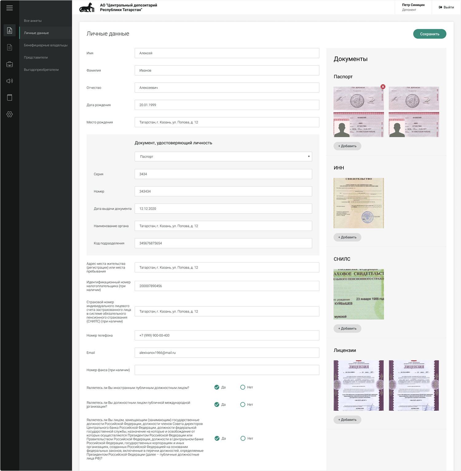Click the profile form sidebar icon
The width and height of the screenshot is (461, 471).
(x=10, y=30)
